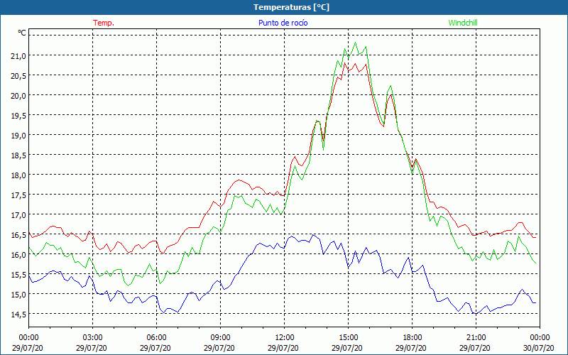
Task: Click the °C axis unit label
Action: point(22,33)
